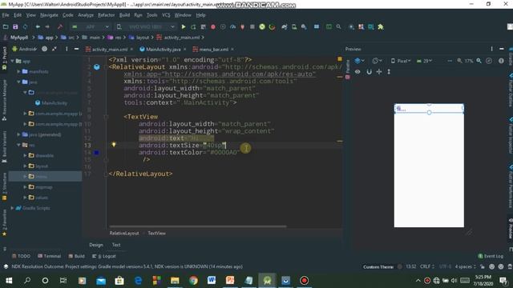Switch to the Design editor tab
The height and width of the screenshot is (288, 513).
(96, 245)
